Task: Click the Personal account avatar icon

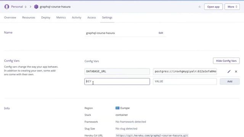Action: pos(7,7)
